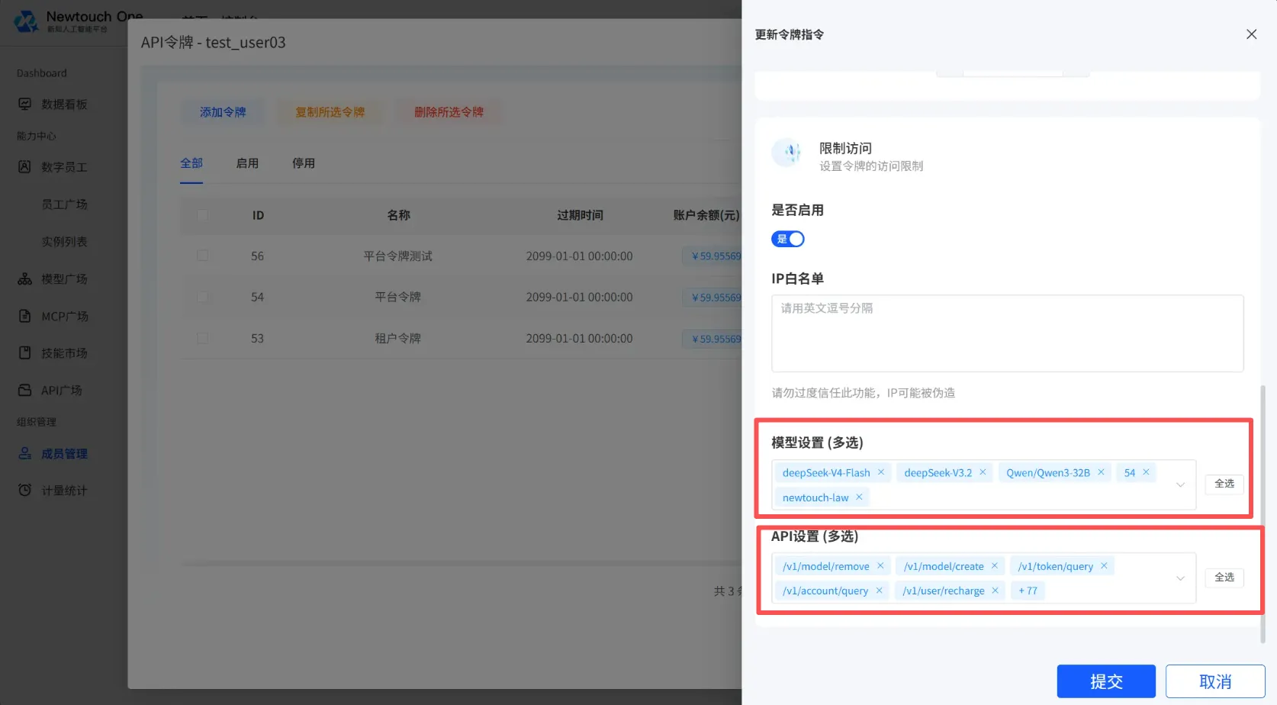1277x705 pixels.
Task: Remove the /v1/model/remove API tag
Action: coord(880,565)
